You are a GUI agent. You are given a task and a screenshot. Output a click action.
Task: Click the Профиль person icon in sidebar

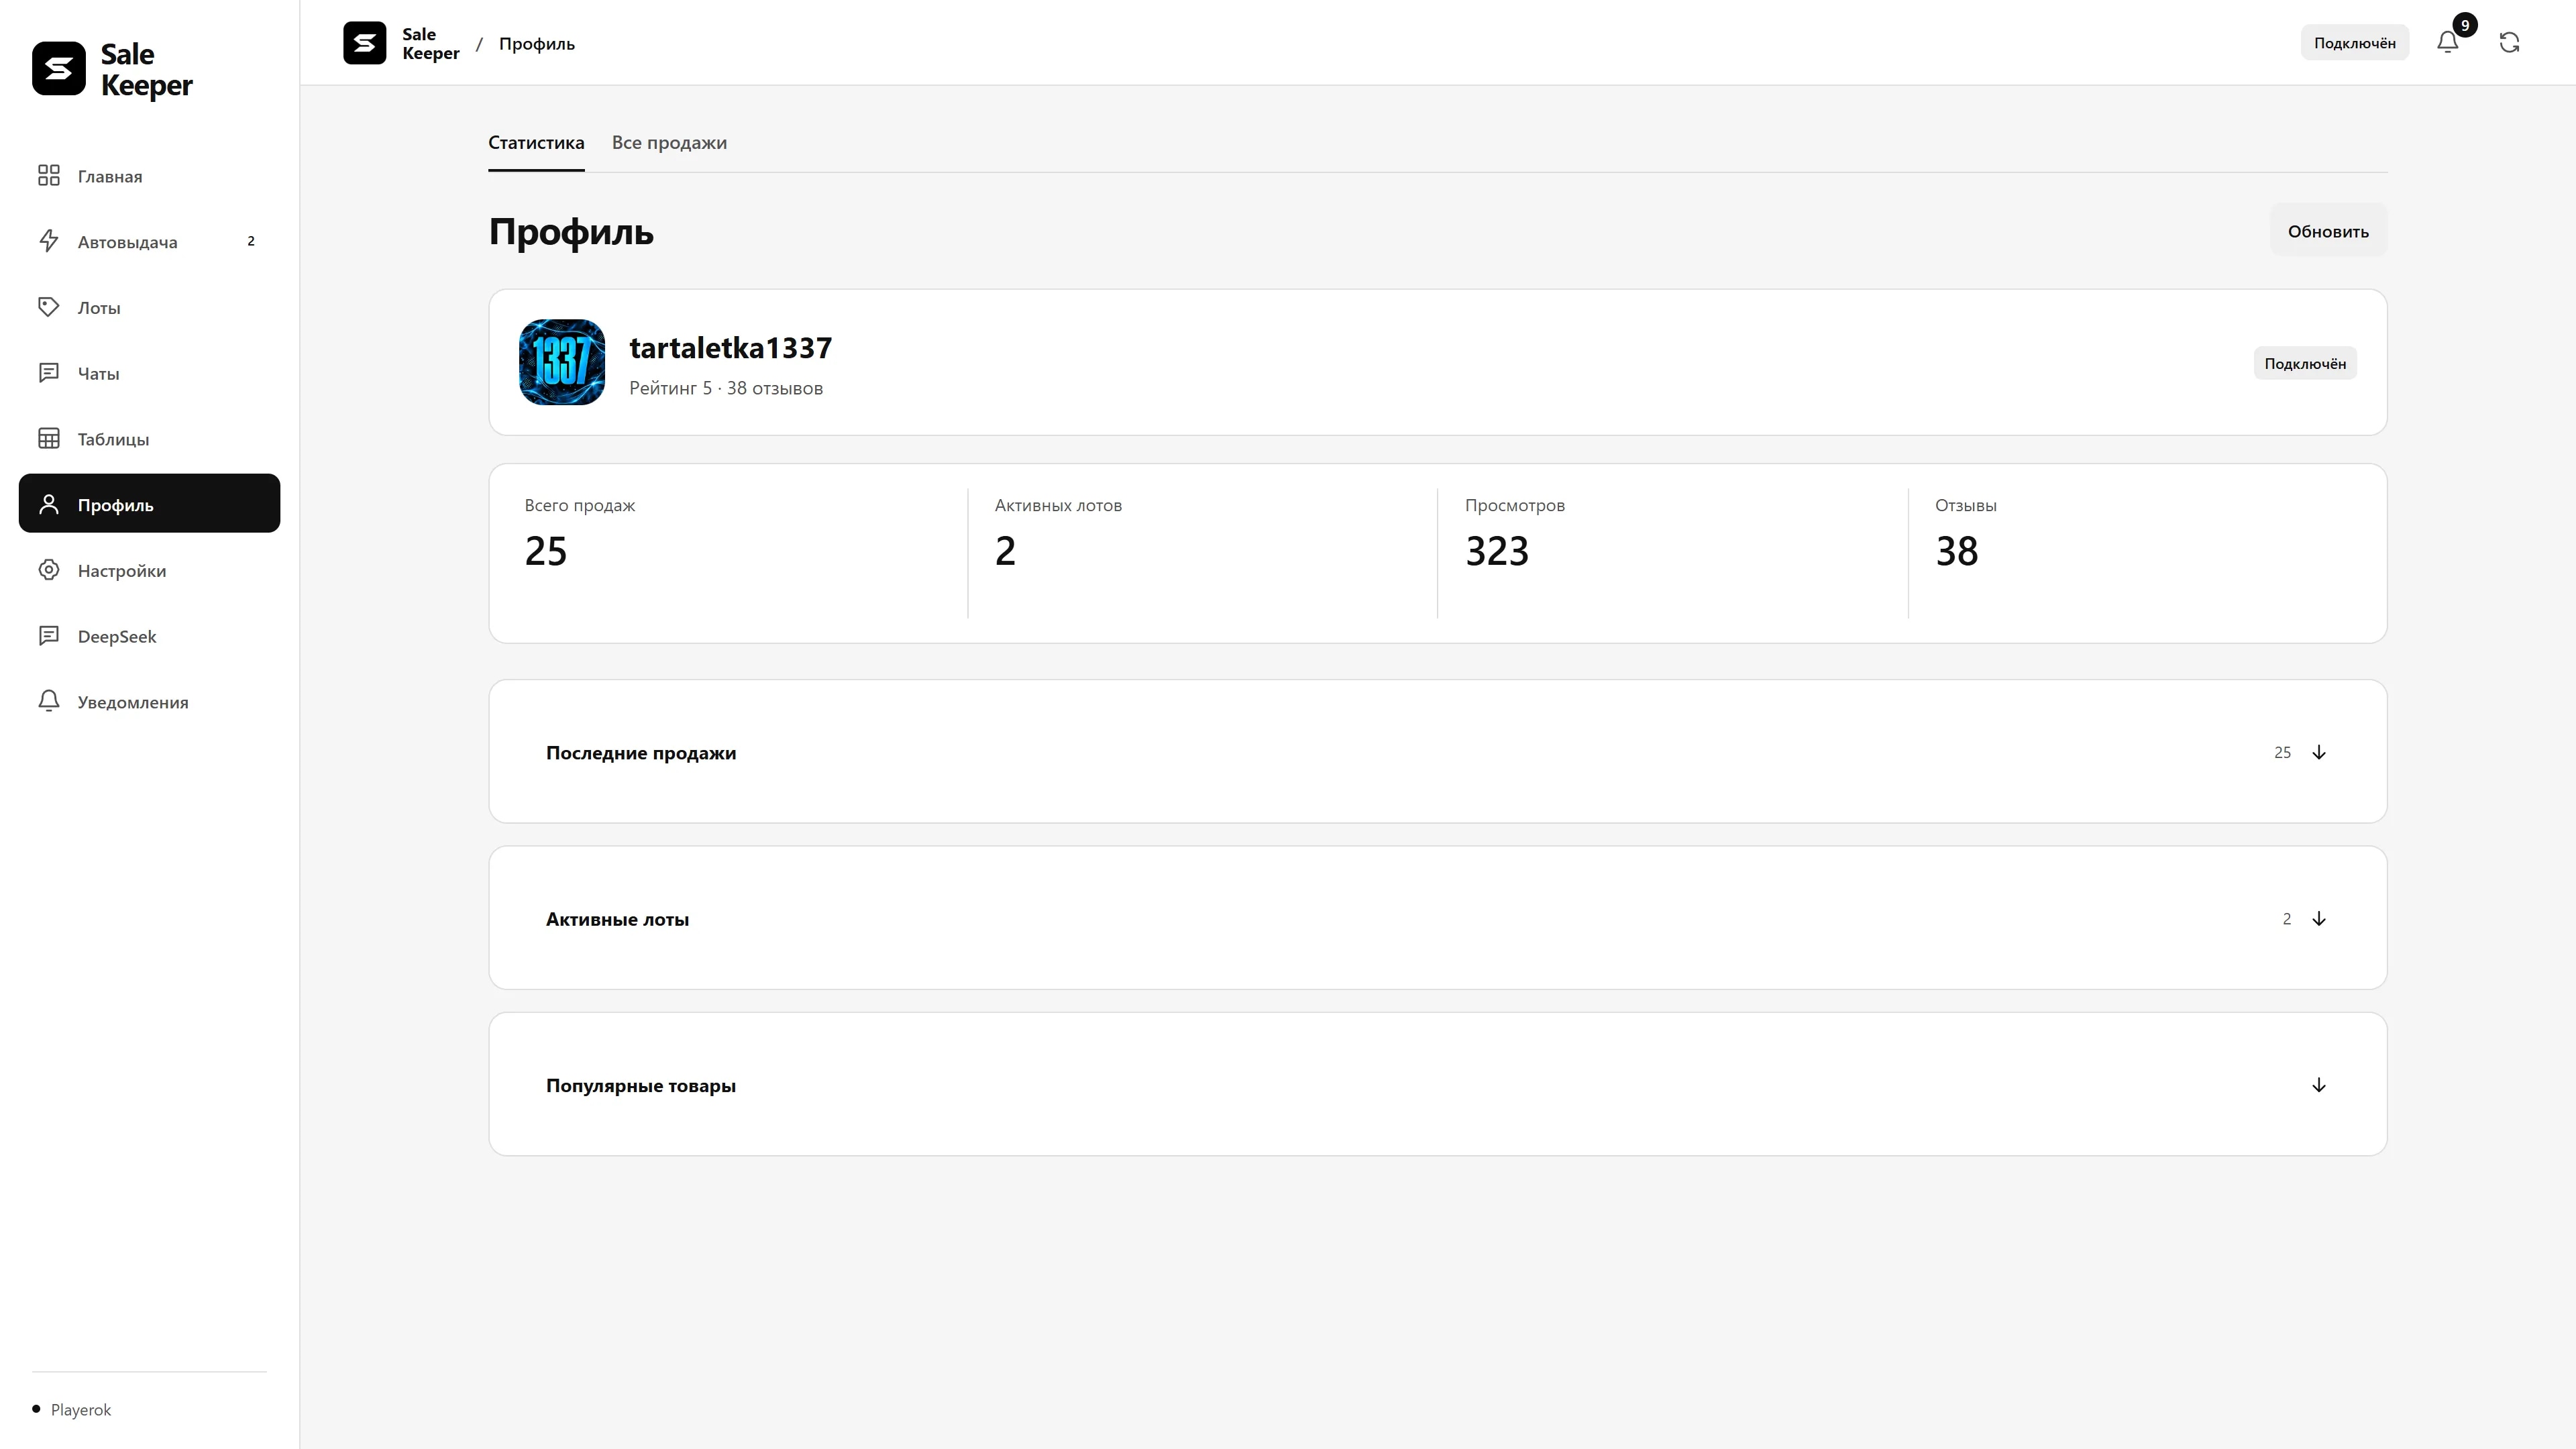click(x=48, y=504)
